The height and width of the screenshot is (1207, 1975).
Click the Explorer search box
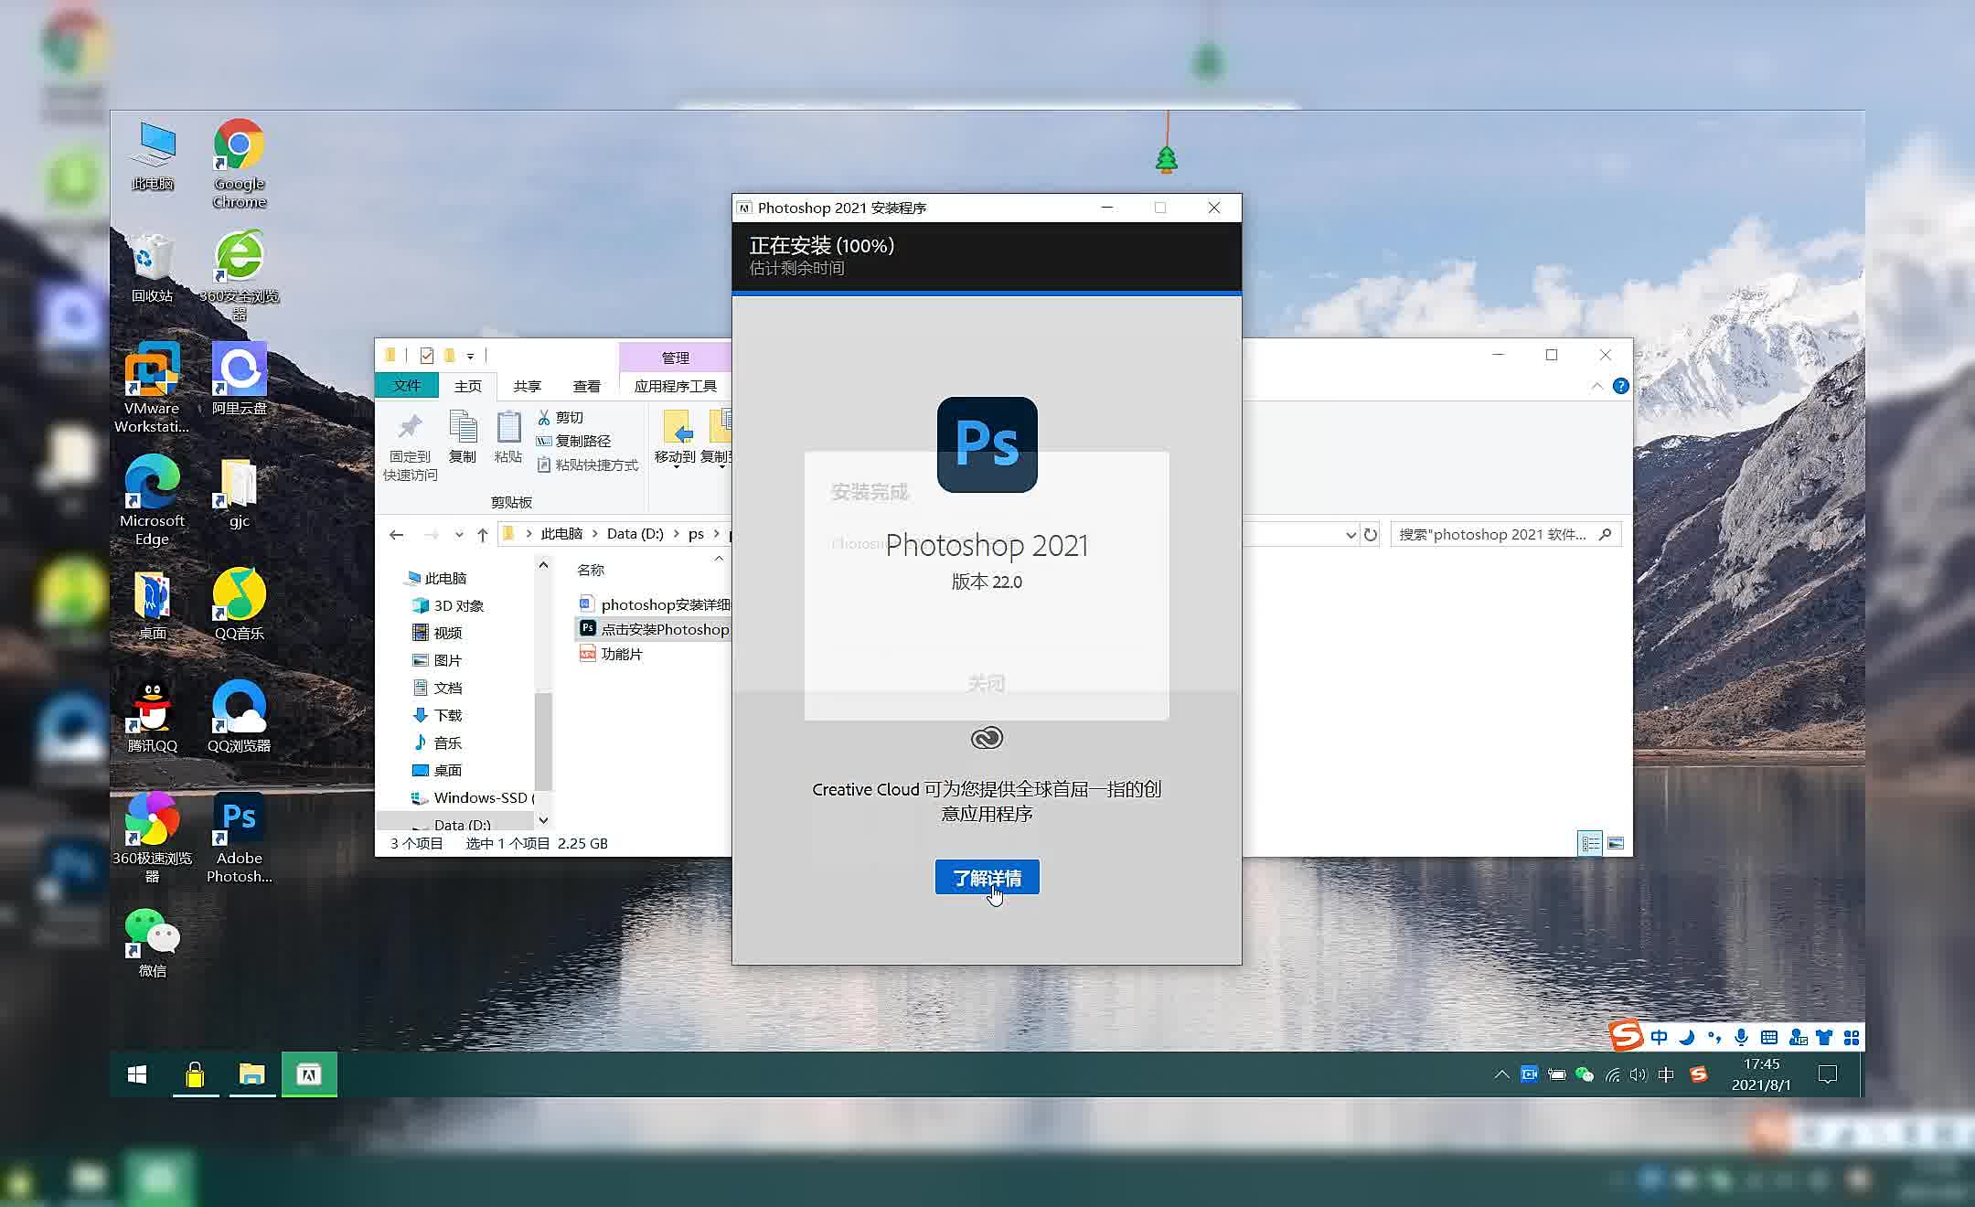point(1505,534)
